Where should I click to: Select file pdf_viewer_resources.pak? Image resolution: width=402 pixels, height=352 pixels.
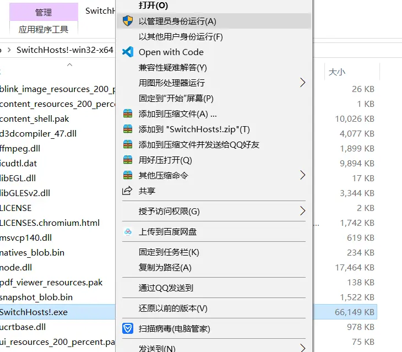pyautogui.click(x=51, y=282)
